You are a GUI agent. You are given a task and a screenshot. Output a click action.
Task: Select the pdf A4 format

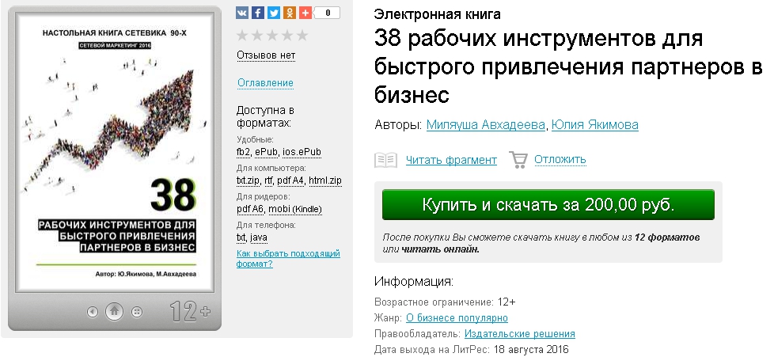(290, 180)
